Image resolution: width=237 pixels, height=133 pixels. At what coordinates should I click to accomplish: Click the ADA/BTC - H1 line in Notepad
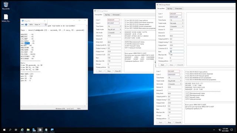coord(27,34)
